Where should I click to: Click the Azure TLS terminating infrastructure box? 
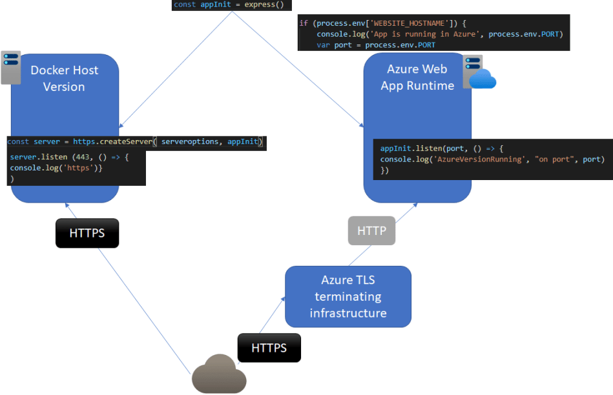pyautogui.click(x=348, y=296)
